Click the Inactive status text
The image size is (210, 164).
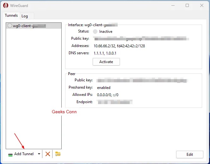[106, 32]
